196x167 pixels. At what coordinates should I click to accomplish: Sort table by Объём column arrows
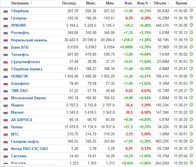168,3
